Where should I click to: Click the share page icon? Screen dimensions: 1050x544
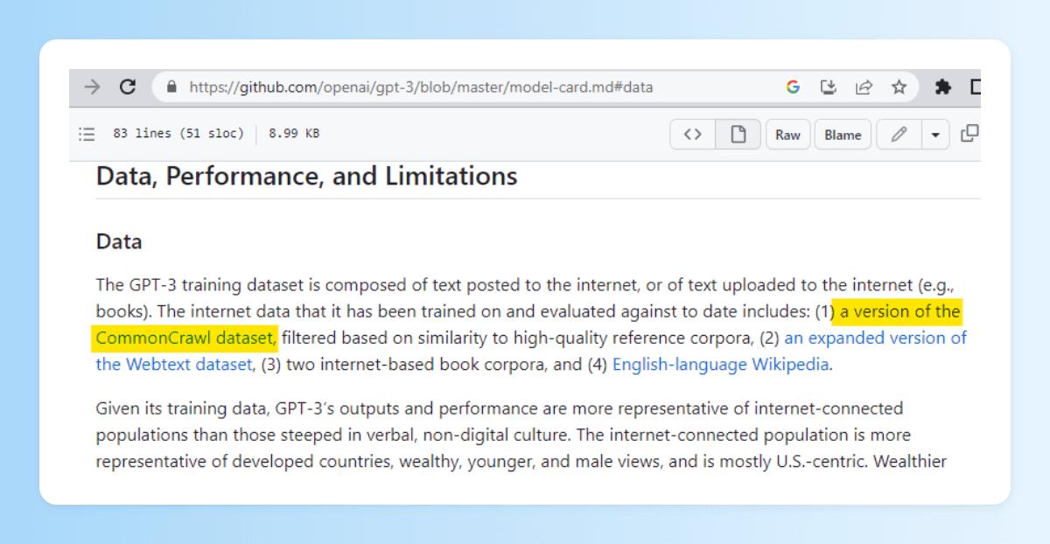coord(864,87)
